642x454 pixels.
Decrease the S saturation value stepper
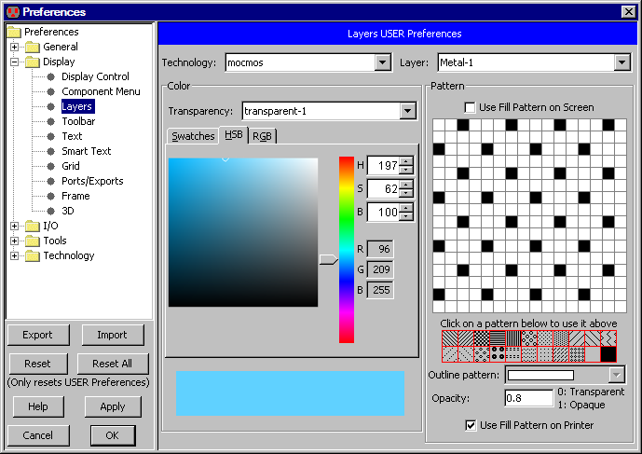pos(405,193)
